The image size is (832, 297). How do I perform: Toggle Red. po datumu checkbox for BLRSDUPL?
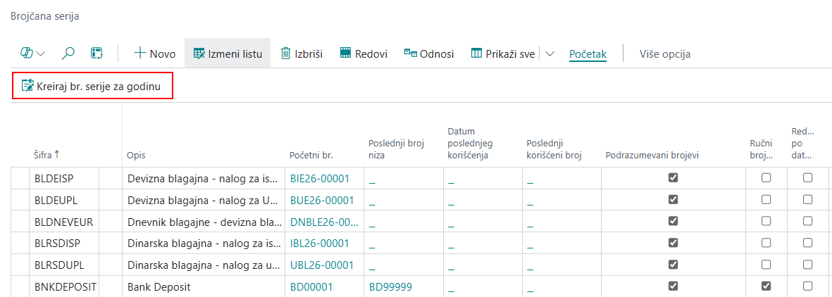(x=807, y=264)
